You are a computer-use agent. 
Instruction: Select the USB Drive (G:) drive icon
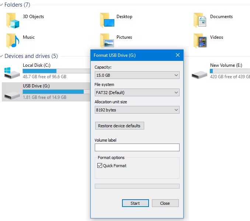tap(12, 95)
